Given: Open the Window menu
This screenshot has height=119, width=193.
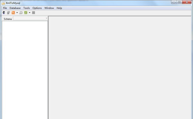Looking at the screenshot, I should pyautogui.click(x=49, y=8).
